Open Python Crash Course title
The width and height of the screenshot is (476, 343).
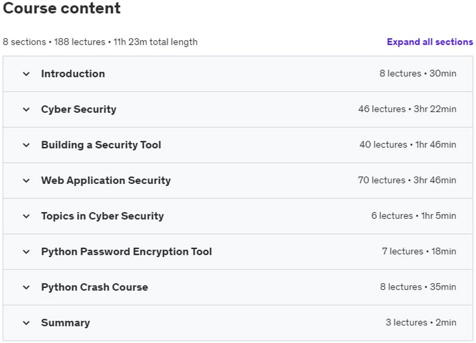pyautogui.click(x=95, y=287)
